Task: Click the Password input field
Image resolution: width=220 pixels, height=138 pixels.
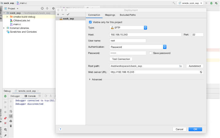Action: 128,53
